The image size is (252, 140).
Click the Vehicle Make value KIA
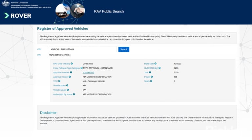(x=84, y=86)
